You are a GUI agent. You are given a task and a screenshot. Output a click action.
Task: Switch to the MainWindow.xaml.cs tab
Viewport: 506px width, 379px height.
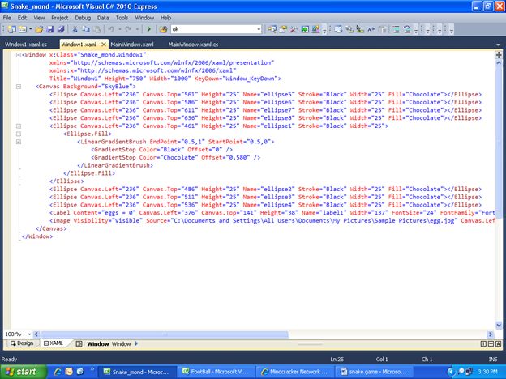(193, 45)
